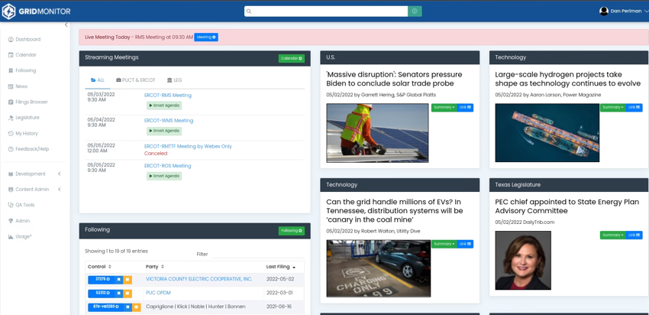649x315 pixels.
Task: Click the orange icon on the Capriglione row
Action: pyautogui.click(x=137, y=307)
